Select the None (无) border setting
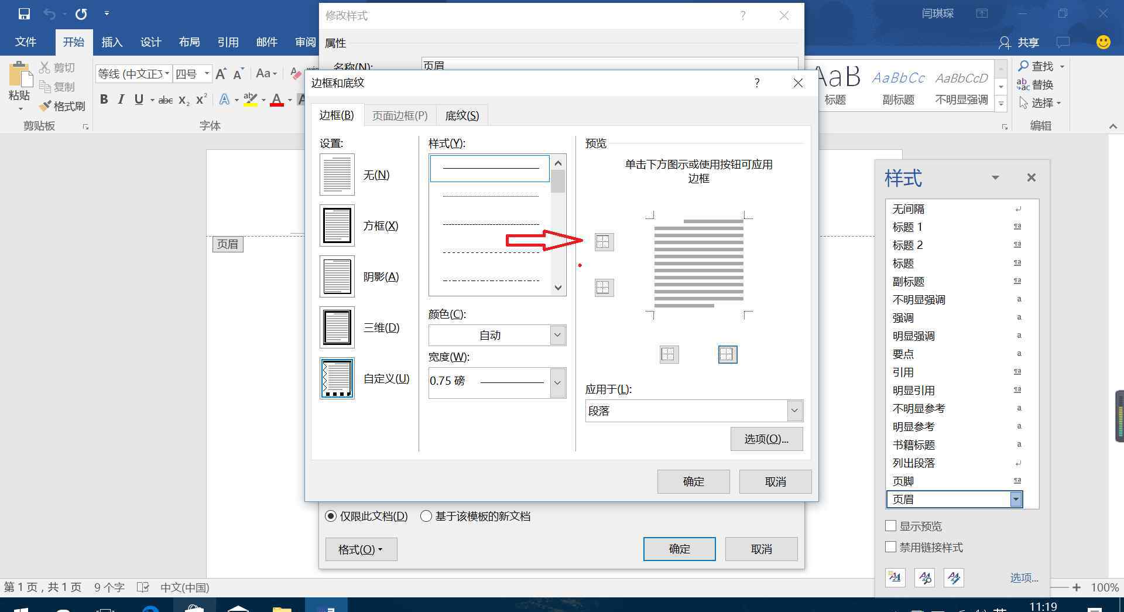 337,175
